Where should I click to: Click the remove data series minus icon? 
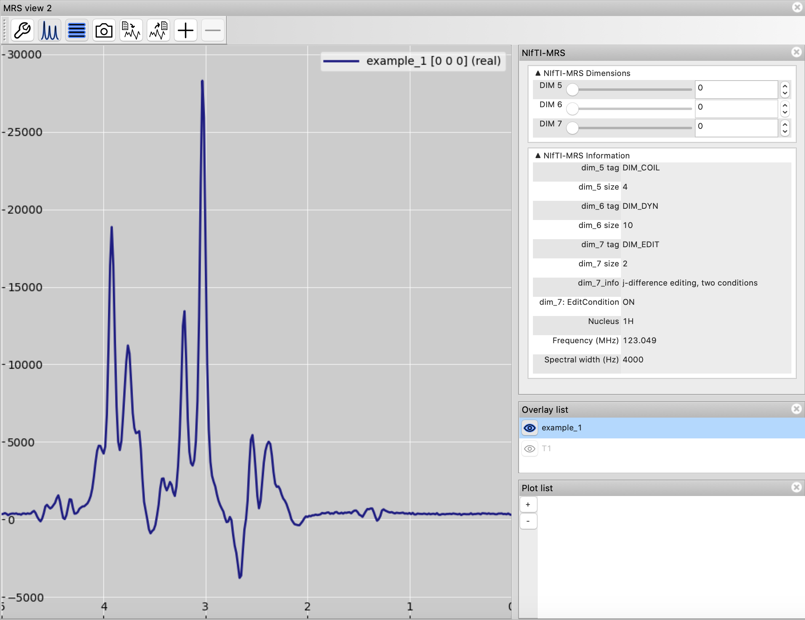click(212, 30)
